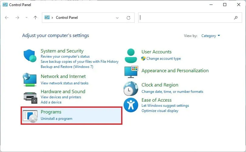Image resolution: width=246 pixels, height=152 pixels.
Task: Select View network status and tasks
Action: click(65, 83)
